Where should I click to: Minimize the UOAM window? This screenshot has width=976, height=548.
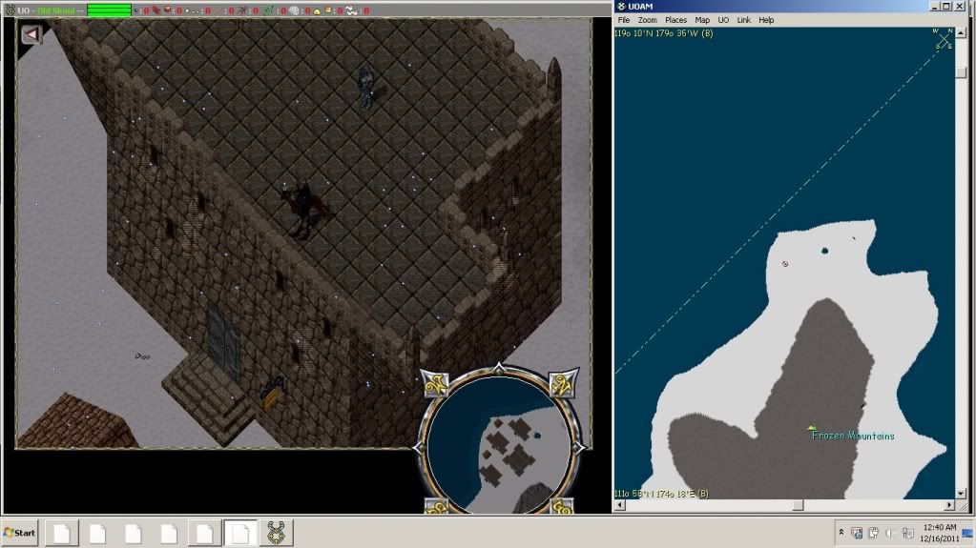pyautogui.click(x=934, y=7)
